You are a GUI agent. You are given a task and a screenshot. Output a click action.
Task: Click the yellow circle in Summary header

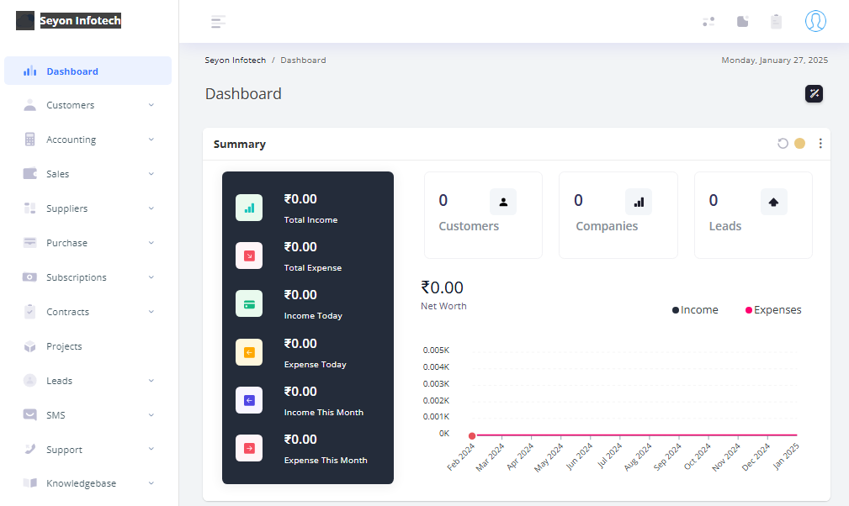click(x=799, y=144)
